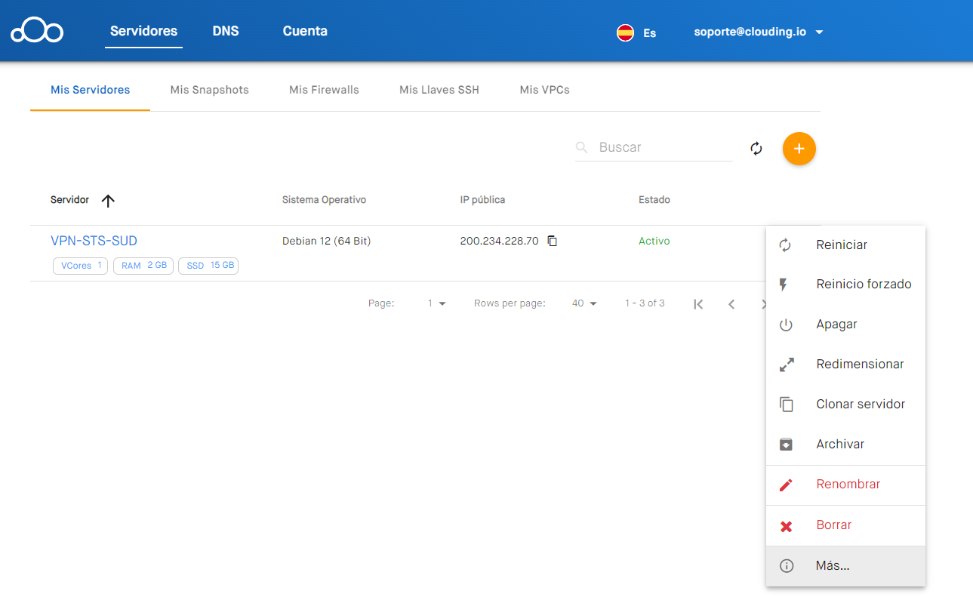Sort by Servidor column arrow
The width and height of the screenshot is (973, 597).
point(108,201)
